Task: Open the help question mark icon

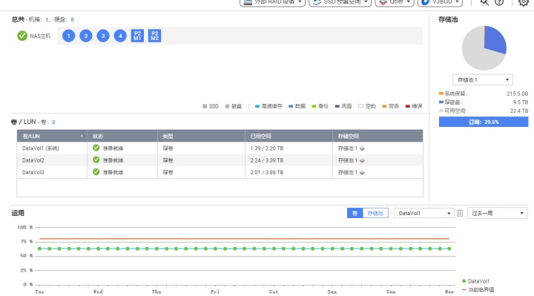Action: (x=499, y=2)
